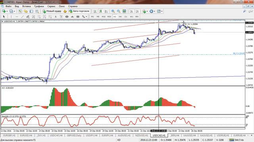Select the ellipse drawing tool

[x=67, y=17]
